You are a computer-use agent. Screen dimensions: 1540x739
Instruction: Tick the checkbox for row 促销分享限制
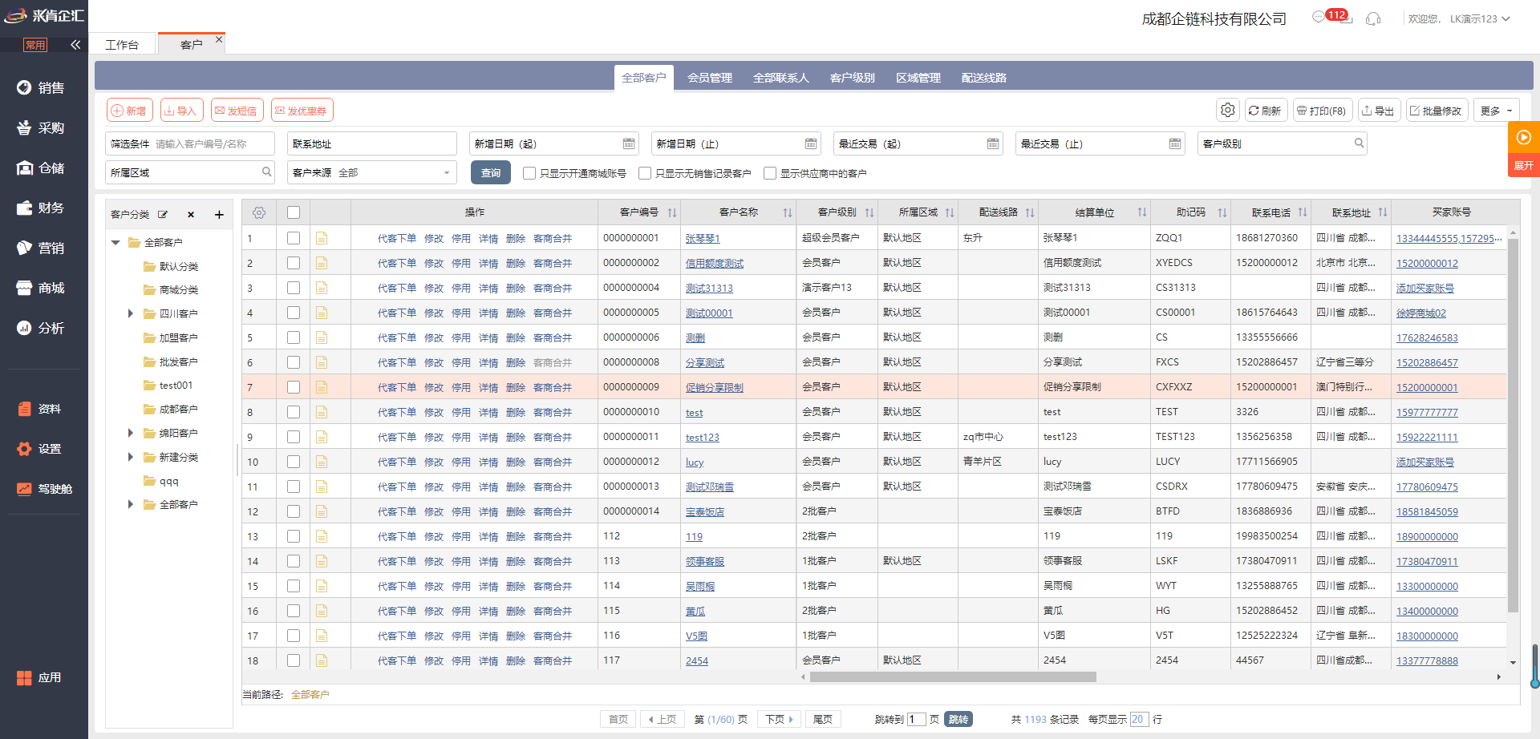tap(294, 387)
